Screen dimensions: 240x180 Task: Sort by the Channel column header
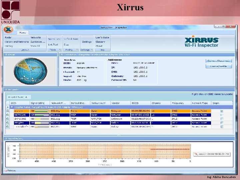coord(161,103)
